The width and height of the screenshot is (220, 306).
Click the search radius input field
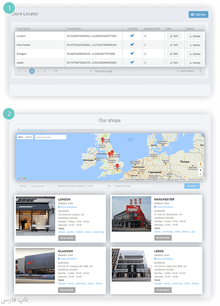pyautogui.click(x=97, y=186)
